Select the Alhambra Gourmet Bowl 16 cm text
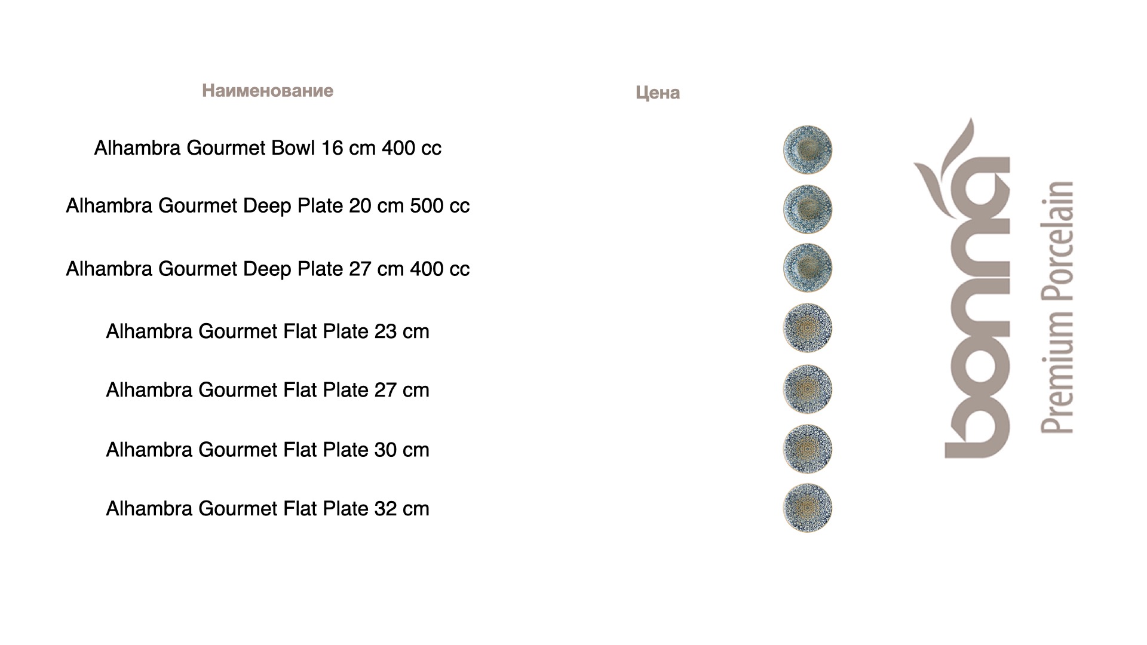The image size is (1147, 645). click(x=267, y=148)
